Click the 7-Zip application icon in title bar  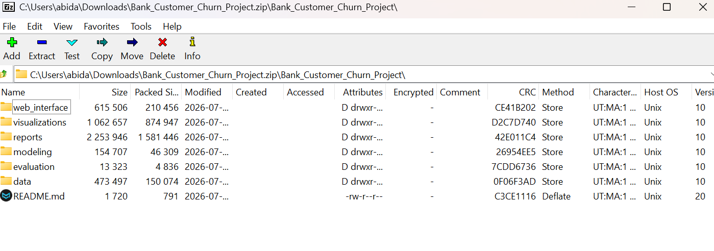pos(8,7)
